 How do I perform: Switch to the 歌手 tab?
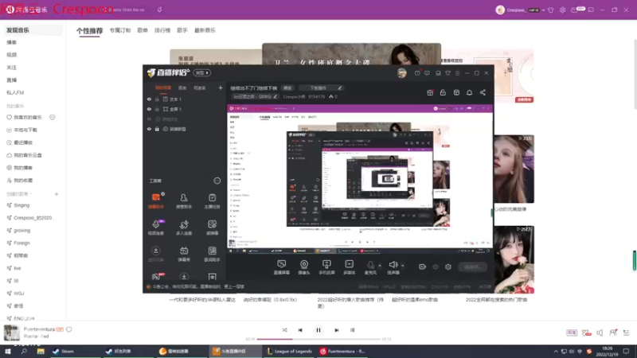coord(182,30)
